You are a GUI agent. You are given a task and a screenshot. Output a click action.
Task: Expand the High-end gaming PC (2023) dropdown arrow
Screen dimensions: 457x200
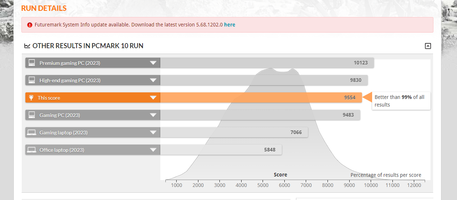153,80
